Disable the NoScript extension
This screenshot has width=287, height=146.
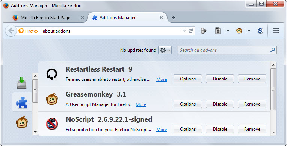pyautogui.click(x=220, y=129)
